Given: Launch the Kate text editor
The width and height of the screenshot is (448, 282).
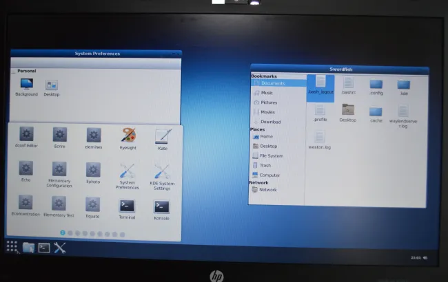Looking at the screenshot, I should click(163, 140).
